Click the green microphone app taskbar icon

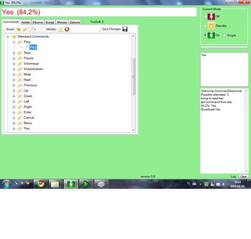click(x=71, y=184)
